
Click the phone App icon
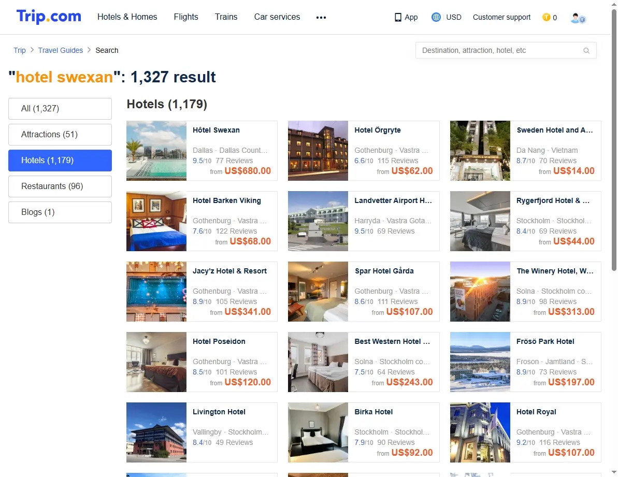pyautogui.click(x=398, y=17)
